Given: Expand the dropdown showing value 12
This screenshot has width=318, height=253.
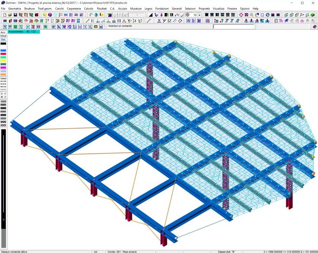Looking at the screenshot, I should (x=199, y=15).
